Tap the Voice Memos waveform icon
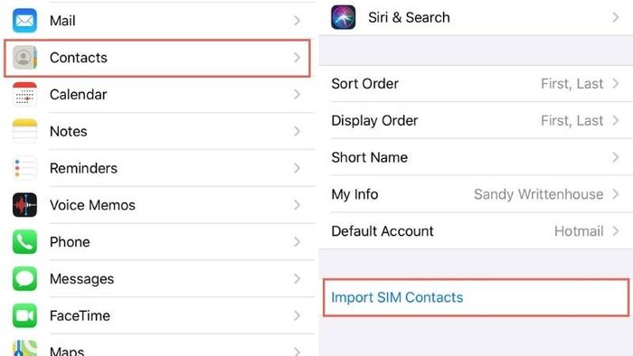 (24, 205)
